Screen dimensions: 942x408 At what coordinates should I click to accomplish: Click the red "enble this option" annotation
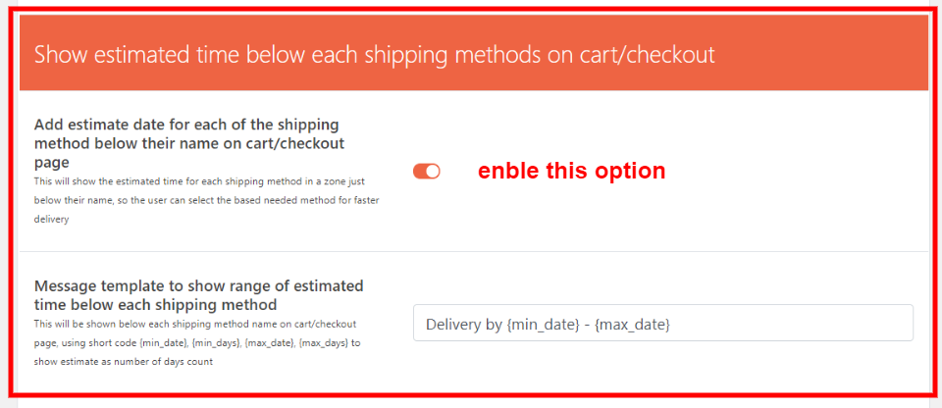[571, 171]
